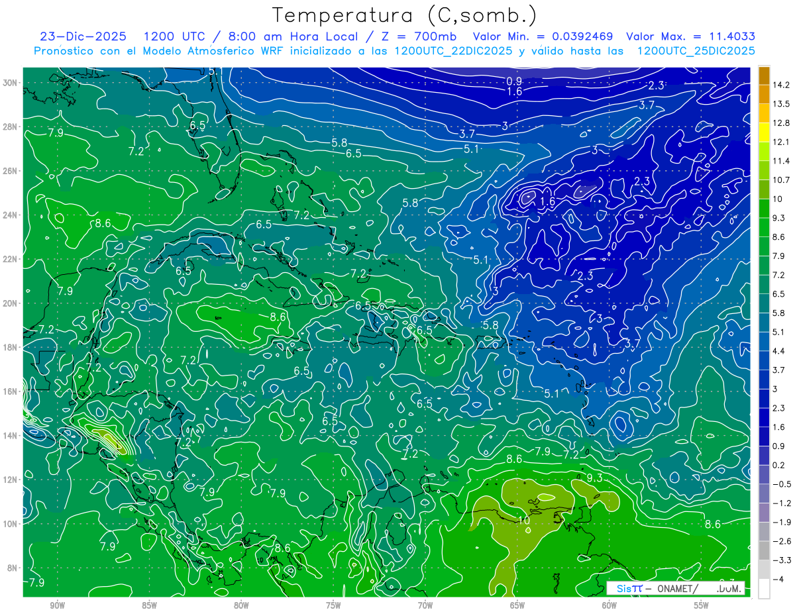This screenshot has width=795, height=614.
Task: Click the 22N latitude axis label
Action: pyautogui.click(x=11, y=259)
